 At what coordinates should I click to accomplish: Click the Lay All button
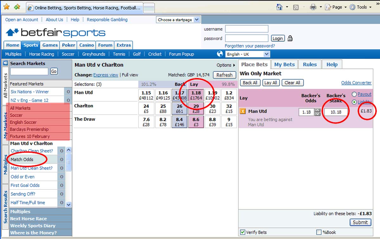click(x=271, y=83)
